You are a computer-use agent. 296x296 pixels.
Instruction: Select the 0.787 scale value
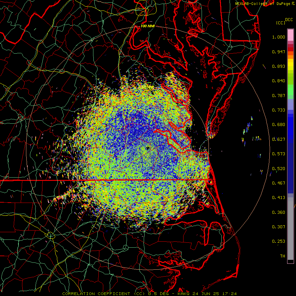point(279,95)
